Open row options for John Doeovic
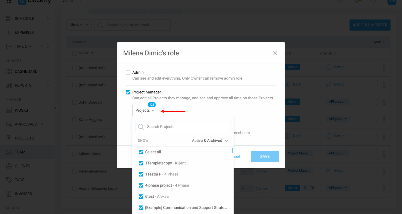402x214 pixels. click(x=384, y=102)
